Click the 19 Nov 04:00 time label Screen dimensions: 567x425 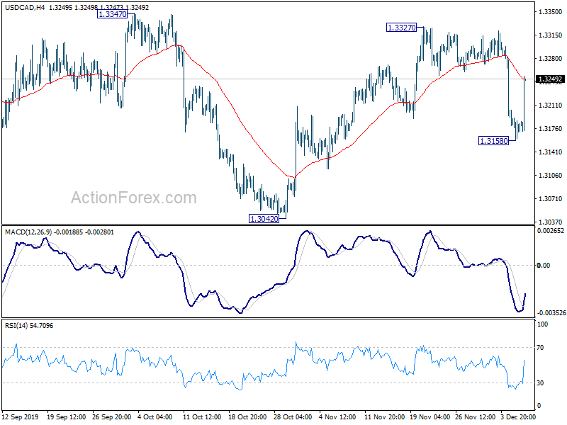[430, 417]
